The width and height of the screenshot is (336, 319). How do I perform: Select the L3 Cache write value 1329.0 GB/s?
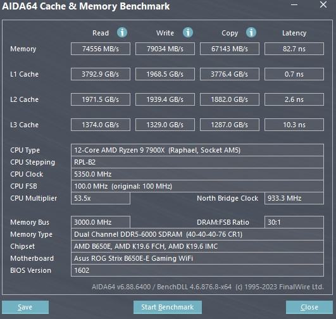pyautogui.click(x=165, y=125)
